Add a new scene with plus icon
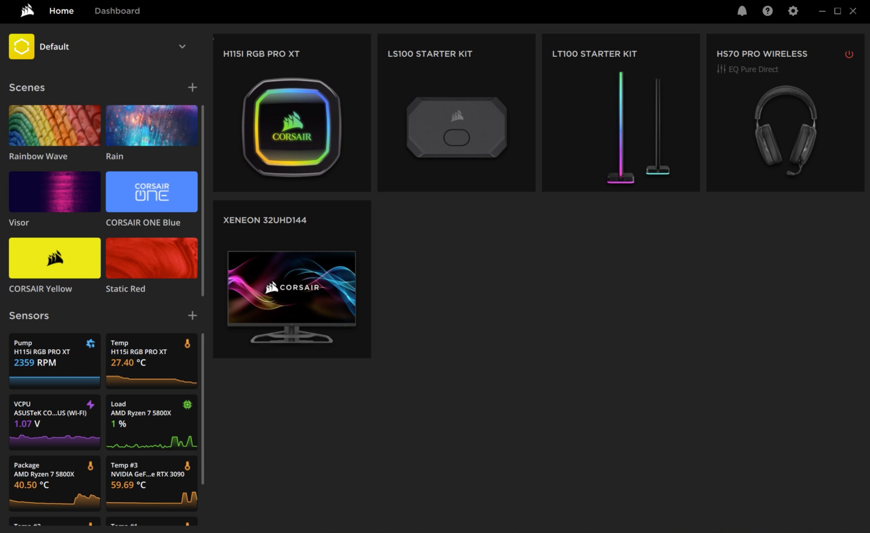The height and width of the screenshot is (533, 870). (x=192, y=87)
